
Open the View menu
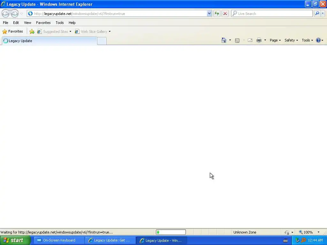click(x=27, y=23)
